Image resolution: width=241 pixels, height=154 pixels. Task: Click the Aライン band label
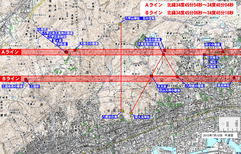10,52
